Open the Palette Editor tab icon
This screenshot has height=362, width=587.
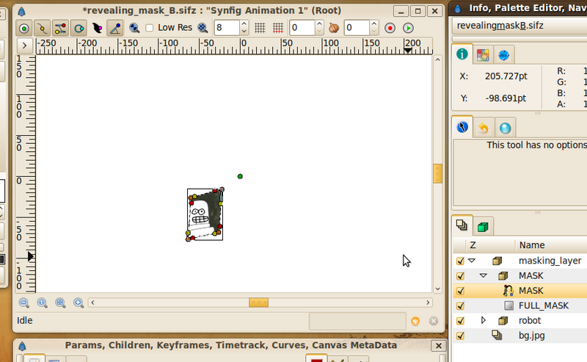(483, 56)
